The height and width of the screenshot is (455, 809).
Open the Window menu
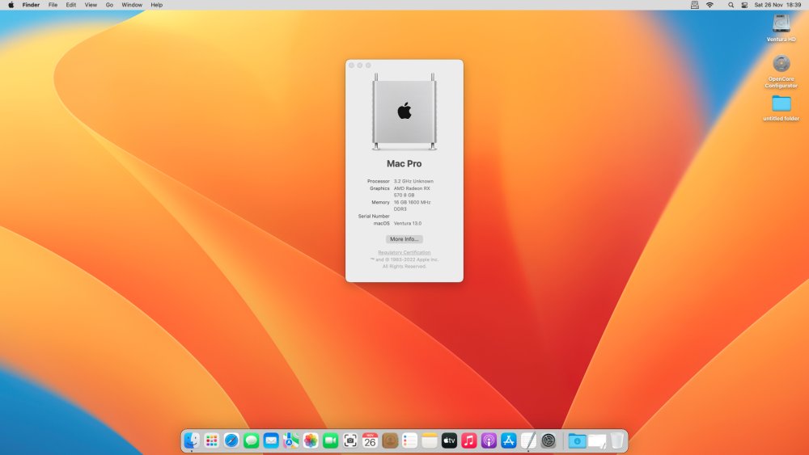click(x=132, y=5)
